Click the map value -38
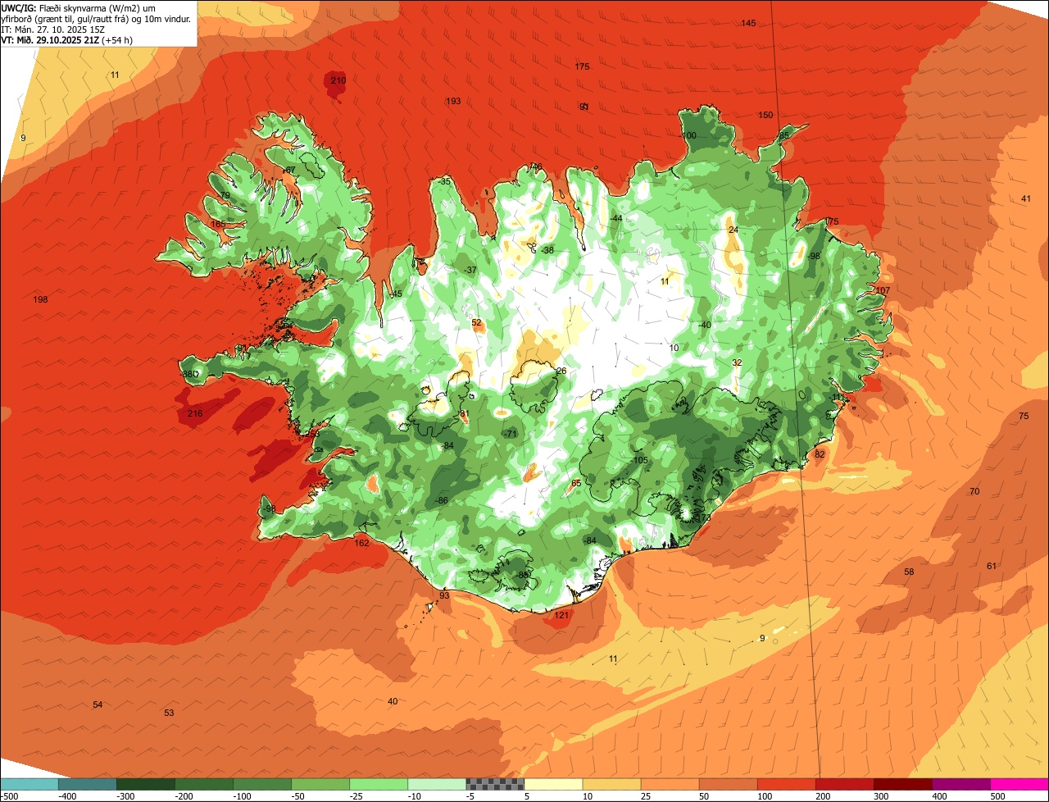Screen dimensions: 1049x802 pyautogui.click(x=547, y=250)
